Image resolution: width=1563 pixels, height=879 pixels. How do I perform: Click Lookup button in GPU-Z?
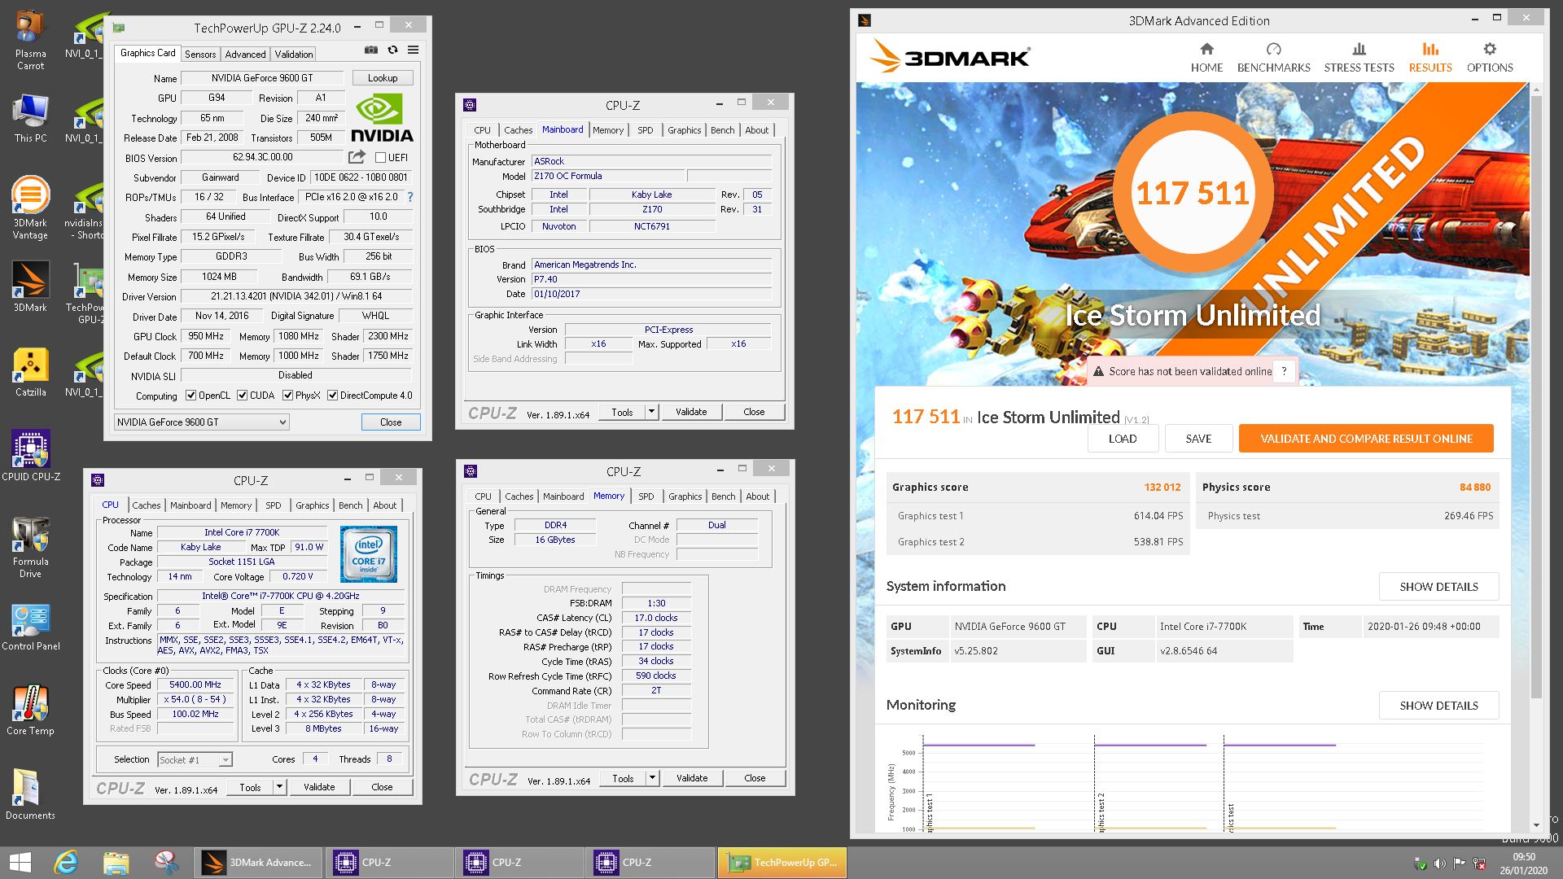tap(383, 78)
